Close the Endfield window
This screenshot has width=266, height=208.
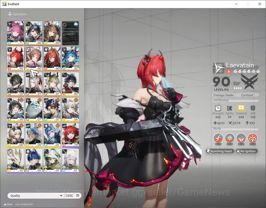[260, 4]
